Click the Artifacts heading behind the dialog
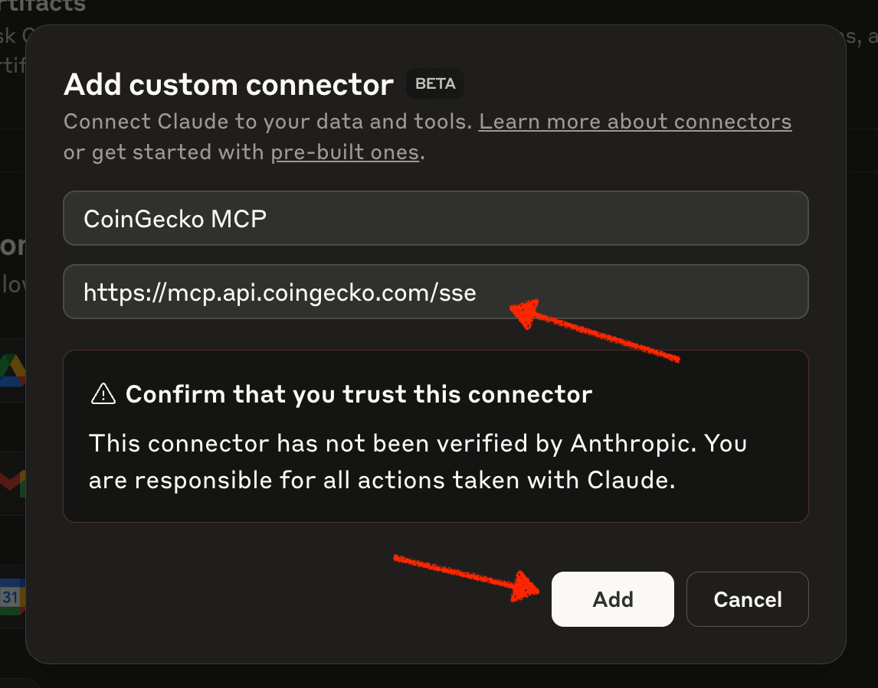Image resolution: width=878 pixels, height=688 pixels. 43,6
